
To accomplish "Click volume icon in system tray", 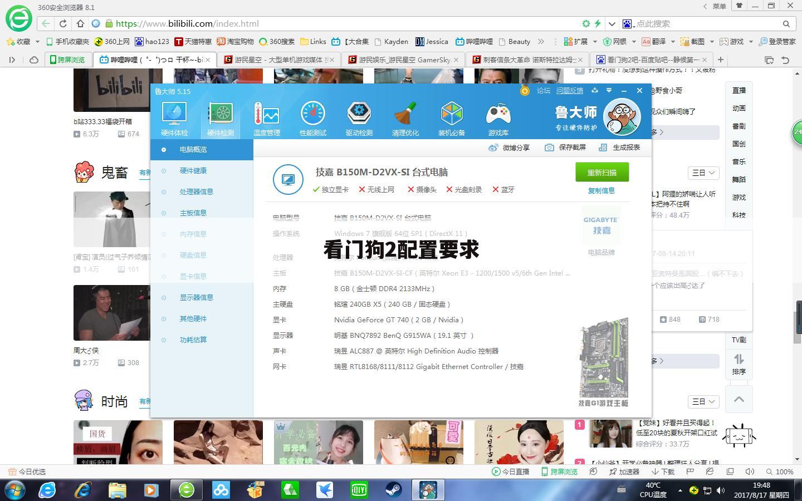I will point(721,490).
